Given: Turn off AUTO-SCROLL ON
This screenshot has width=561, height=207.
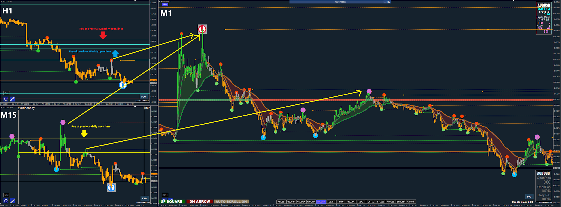Looking at the screenshot, I should (x=231, y=202).
